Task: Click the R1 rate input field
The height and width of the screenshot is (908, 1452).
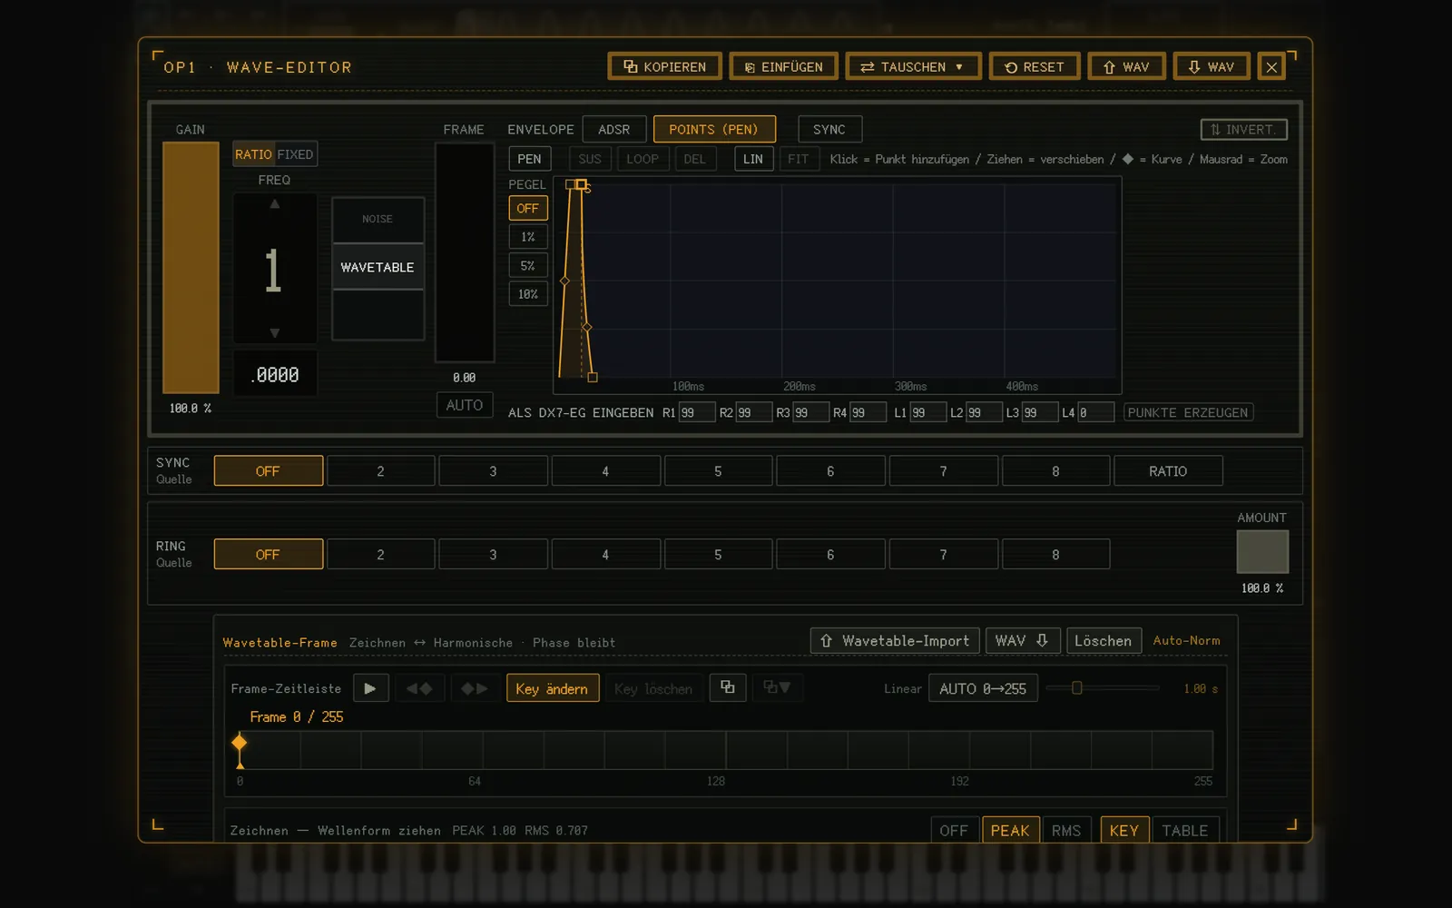Action: click(x=696, y=413)
